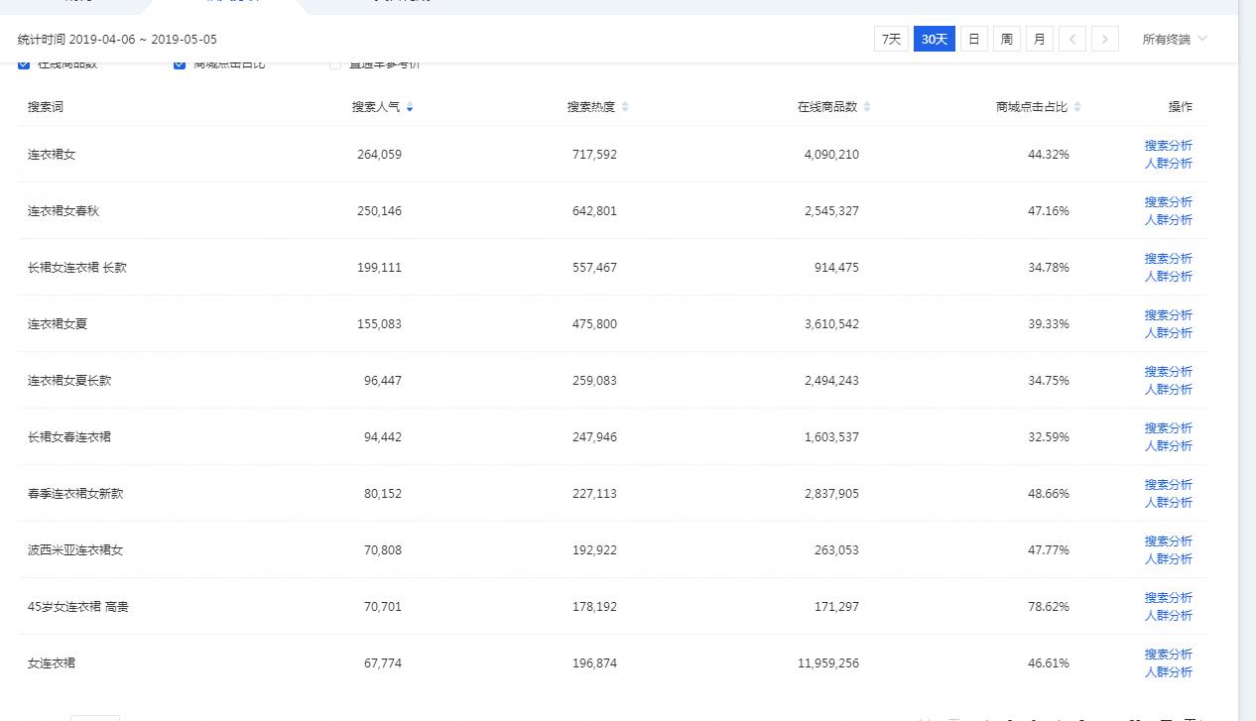Open 搜索分析 for 连衣裙女
This screenshot has height=721, width=1256.
pyautogui.click(x=1168, y=146)
